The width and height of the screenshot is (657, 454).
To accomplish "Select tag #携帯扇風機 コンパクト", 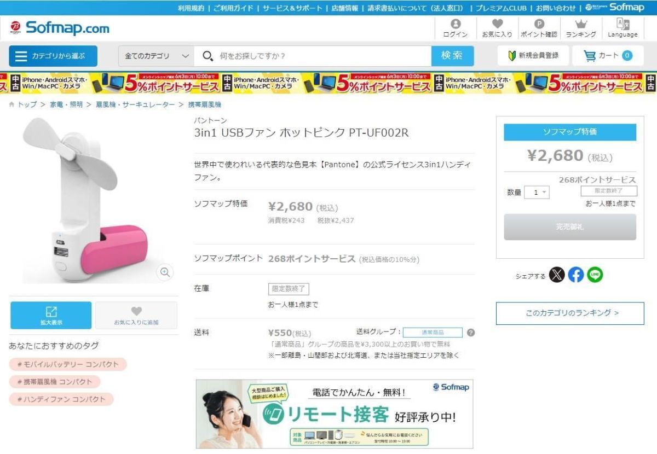I will [55, 382].
